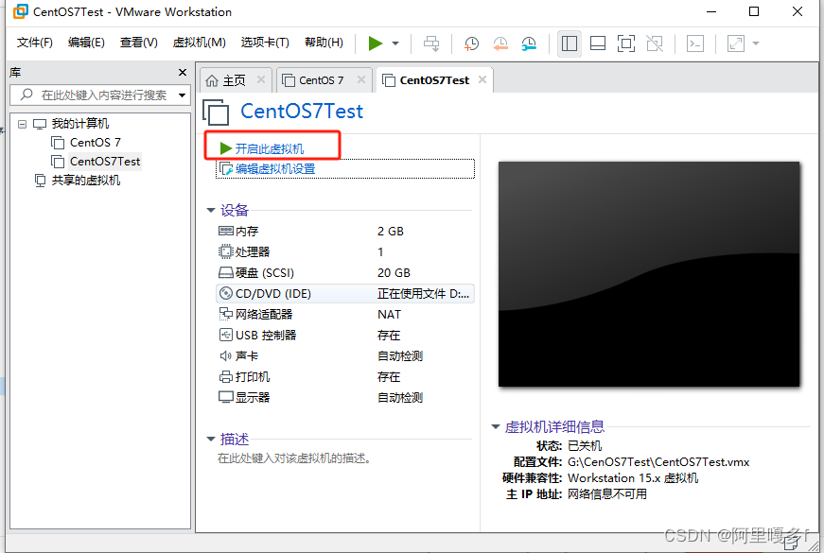Click the send Ctrl+Alt+Del toolbar icon
The width and height of the screenshot is (824, 553).
pyautogui.click(x=432, y=43)
